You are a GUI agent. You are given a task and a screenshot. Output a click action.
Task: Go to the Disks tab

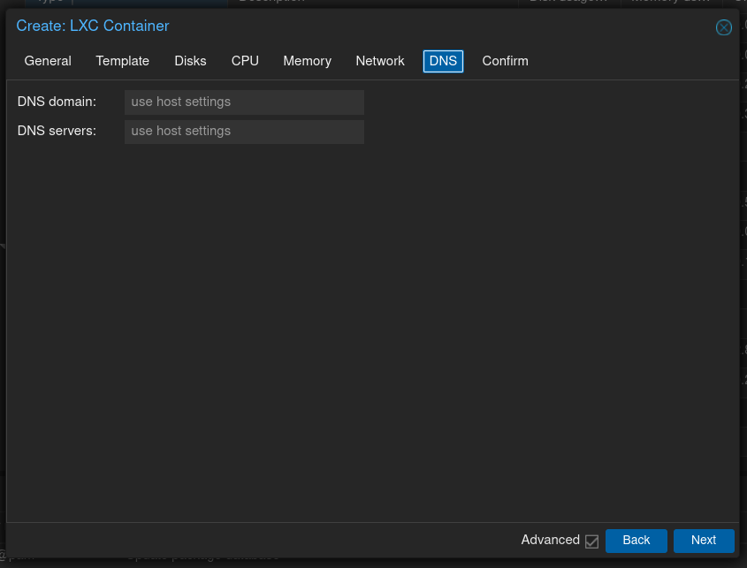[x=190, y=61]
